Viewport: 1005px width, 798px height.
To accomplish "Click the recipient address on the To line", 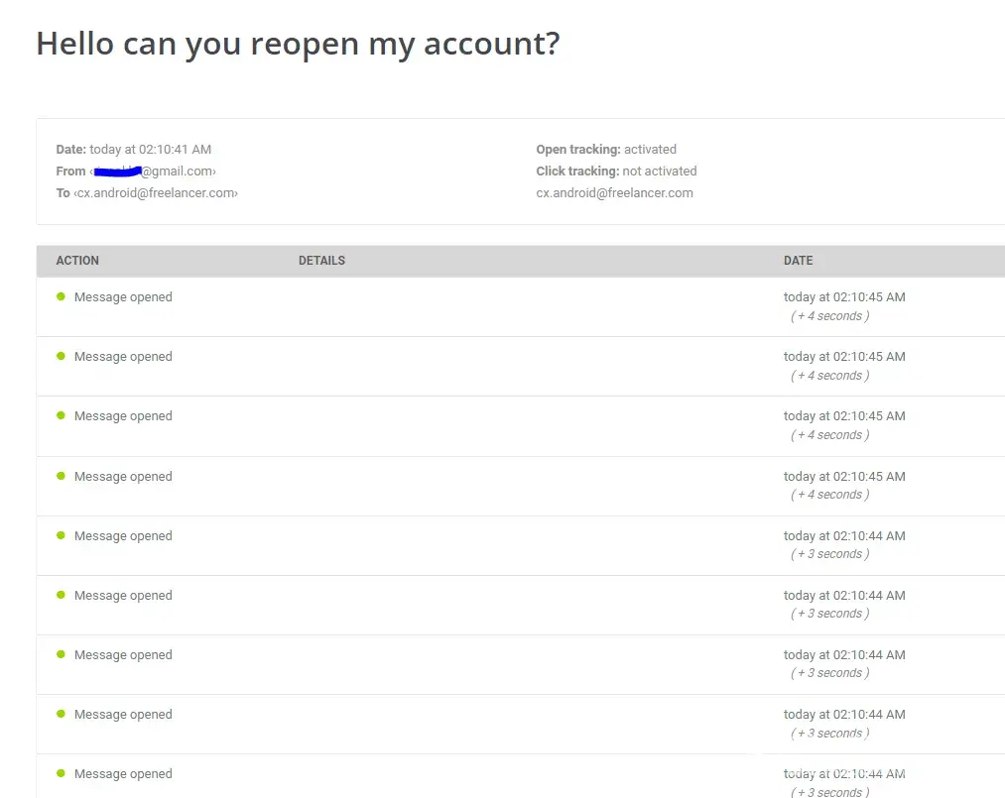I will tap(156, 193).
